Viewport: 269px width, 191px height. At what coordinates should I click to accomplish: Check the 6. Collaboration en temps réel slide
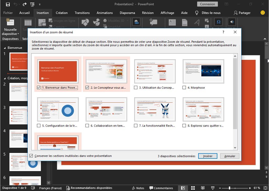pos(87,126)
